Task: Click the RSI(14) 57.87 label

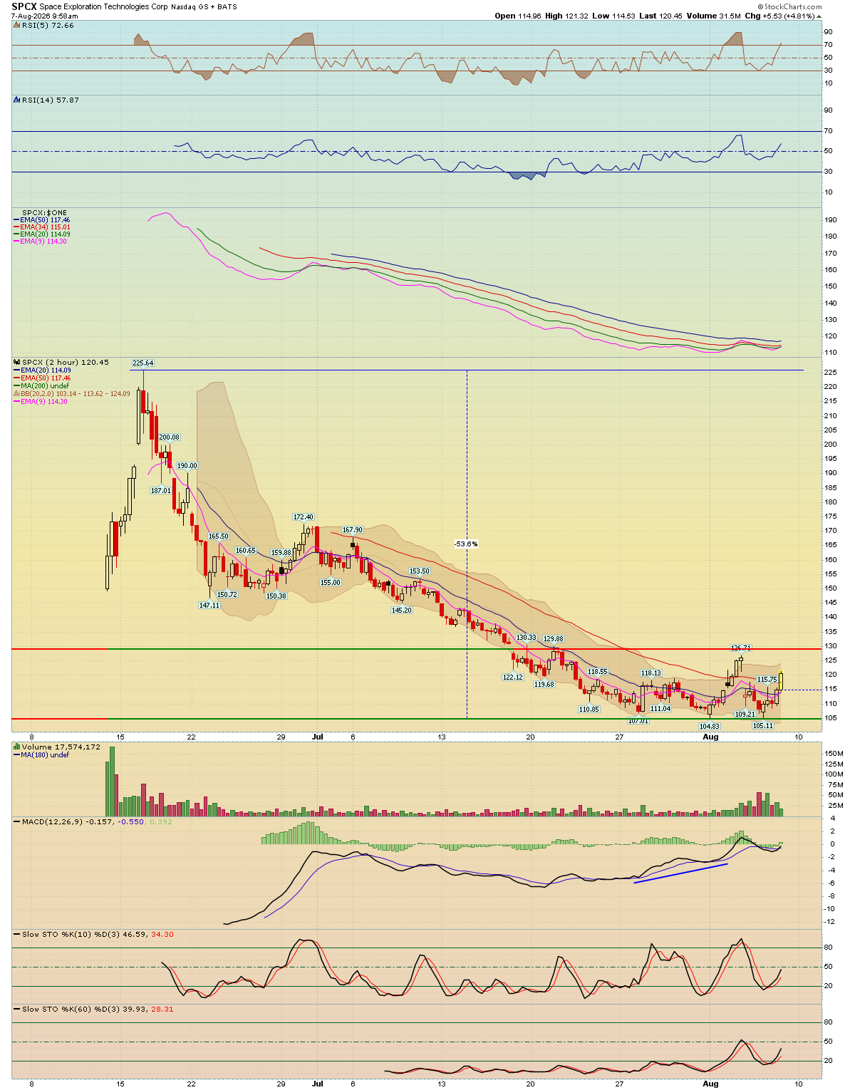Action: click(x=51, y=100)
